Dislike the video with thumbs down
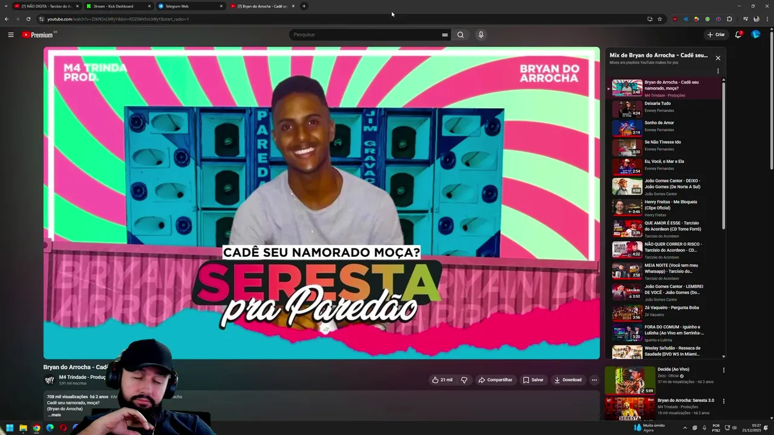774x435 pixels. [x=464, y=380]
